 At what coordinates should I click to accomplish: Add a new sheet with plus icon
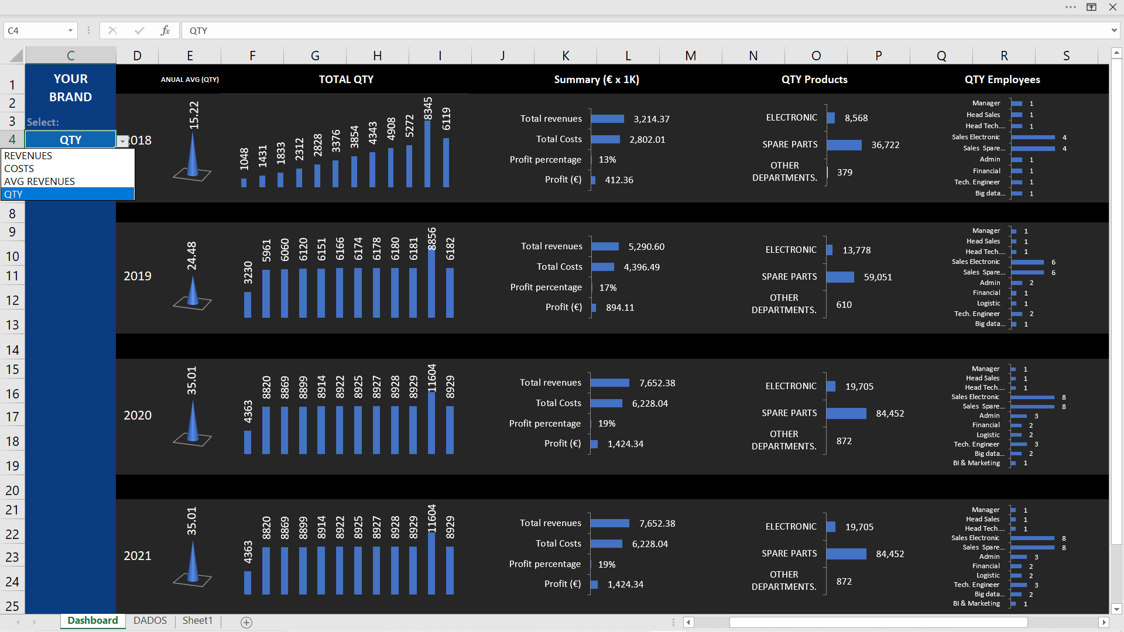(246, 622)
